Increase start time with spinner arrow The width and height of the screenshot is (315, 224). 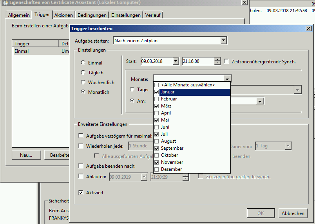coord(217,59)
